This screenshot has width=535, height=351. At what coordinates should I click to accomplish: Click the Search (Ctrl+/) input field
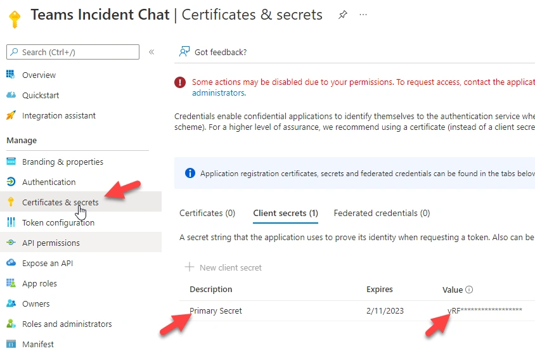(x=73, y=52)
